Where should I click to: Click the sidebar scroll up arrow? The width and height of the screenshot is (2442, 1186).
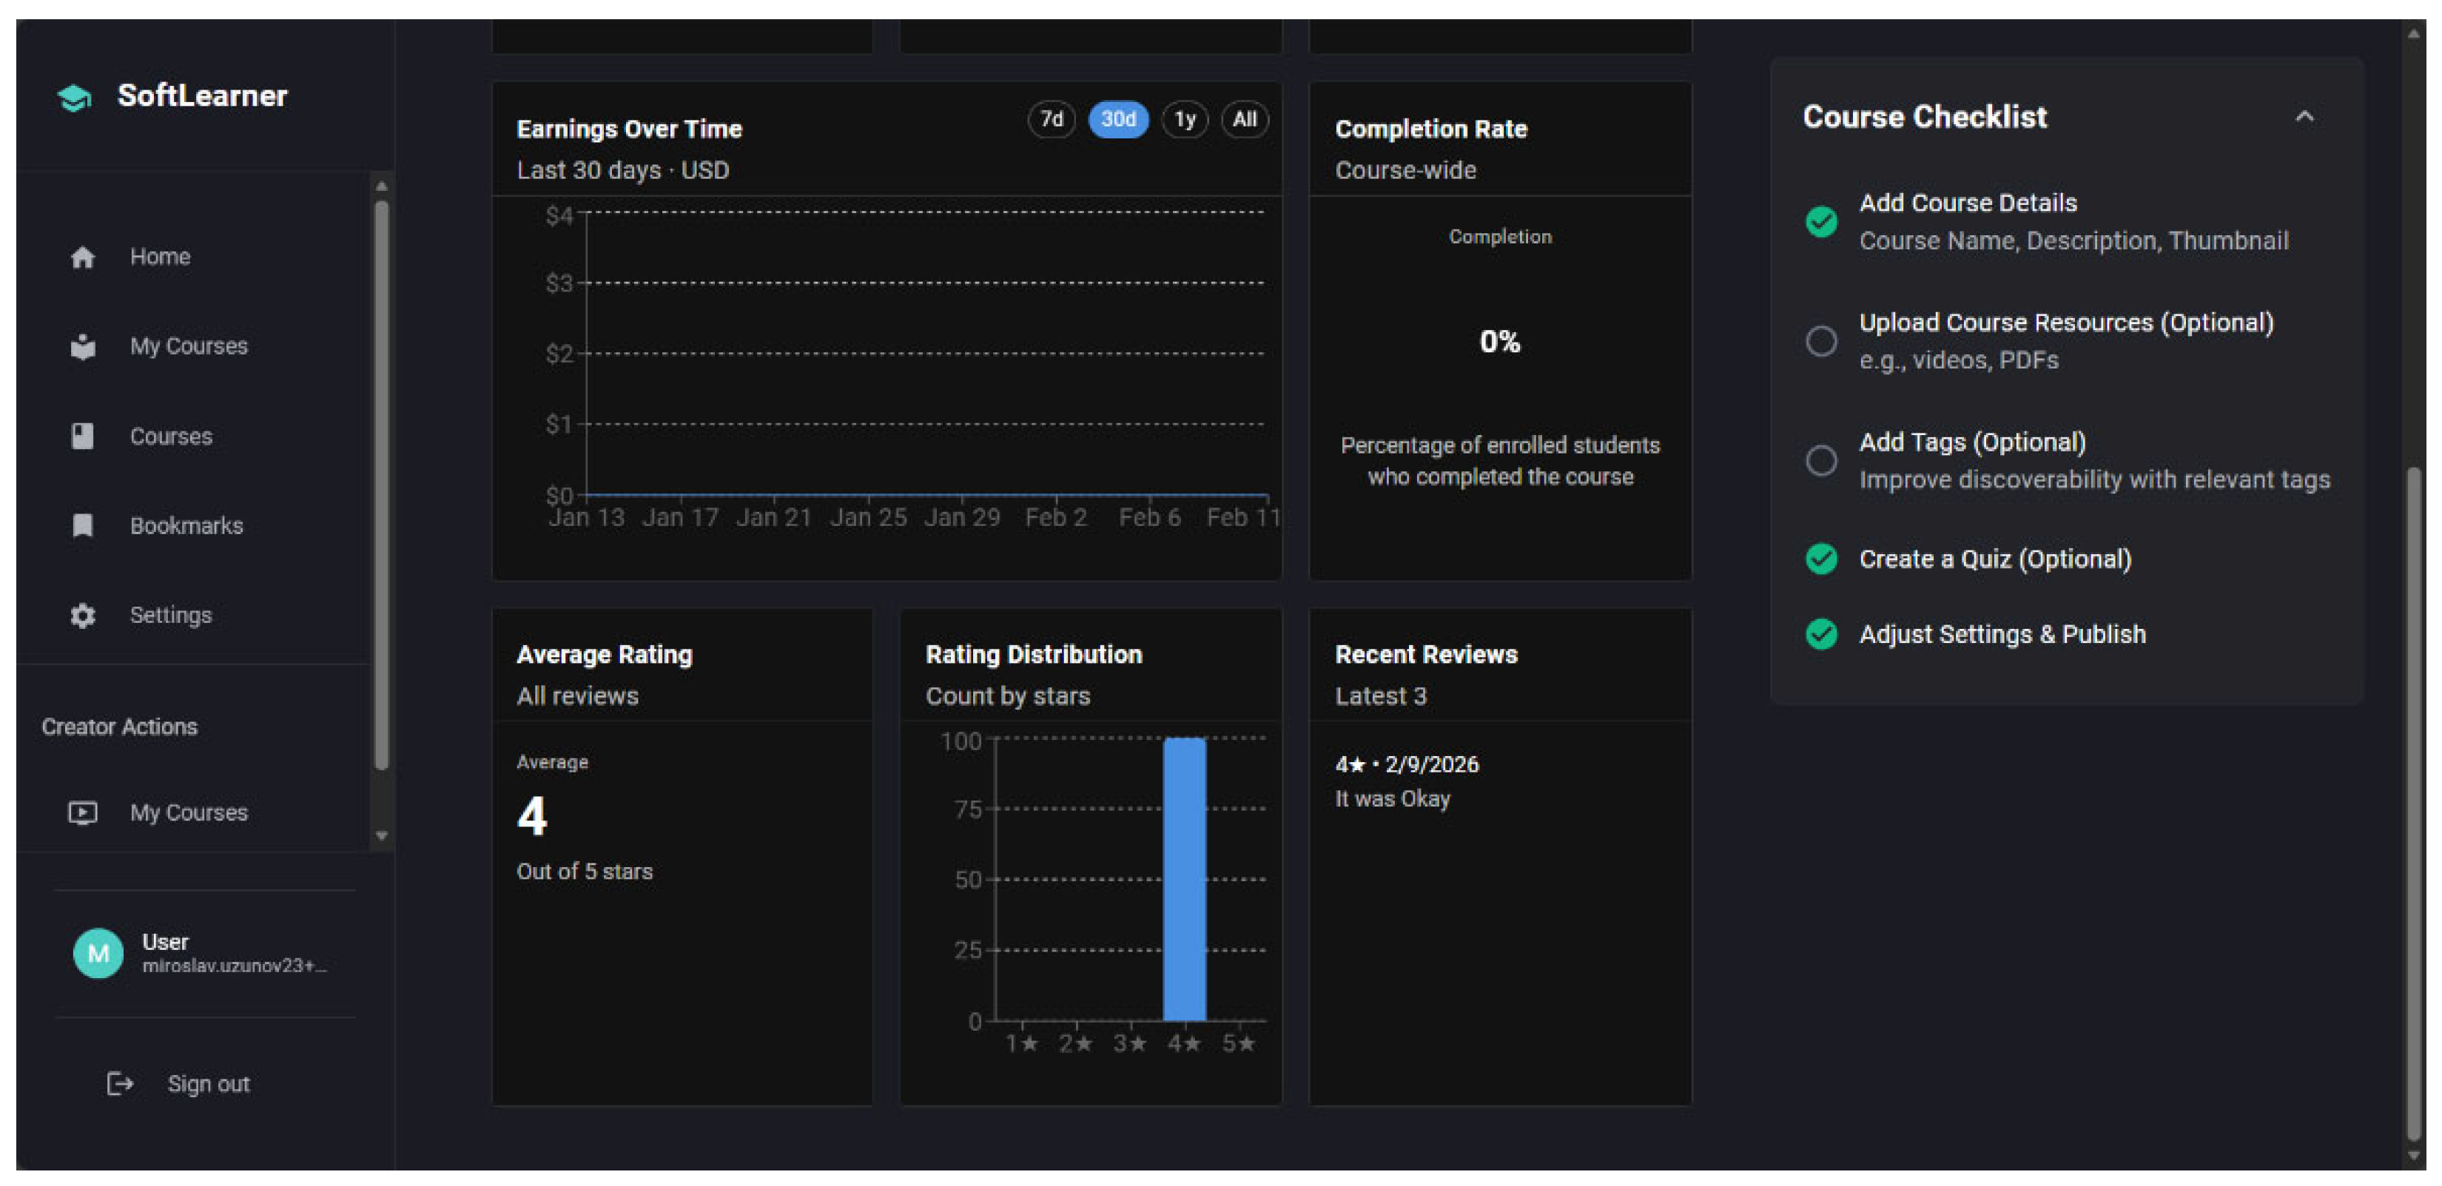pyautogui.click(x=382, y=186)
